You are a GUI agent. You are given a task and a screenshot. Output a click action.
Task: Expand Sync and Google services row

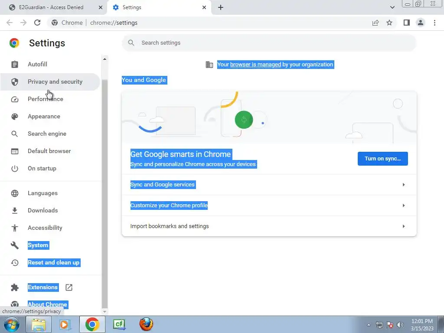click(269, 185)
